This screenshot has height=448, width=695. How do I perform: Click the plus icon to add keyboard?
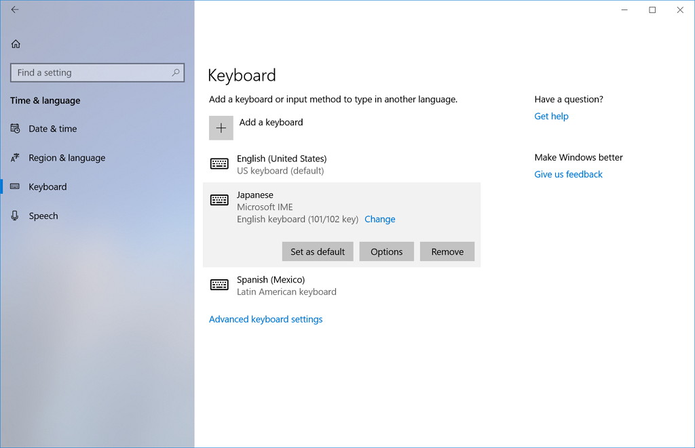click(221, 128)
